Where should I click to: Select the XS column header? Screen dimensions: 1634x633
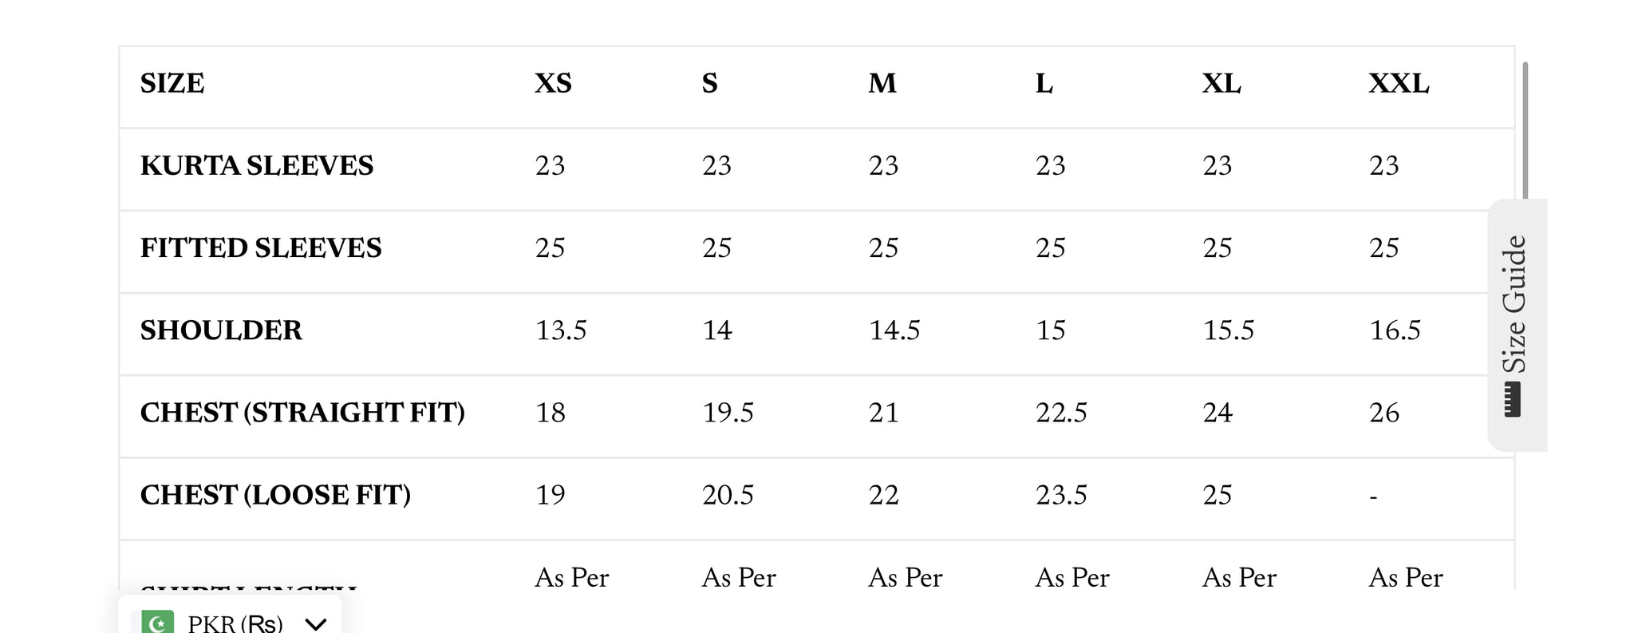(x=553, y=84)
